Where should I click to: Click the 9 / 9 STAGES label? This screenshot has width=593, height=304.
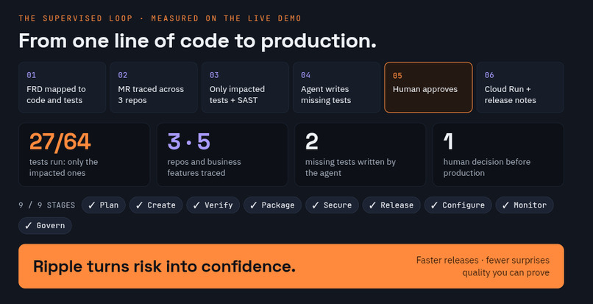point(47,205)
